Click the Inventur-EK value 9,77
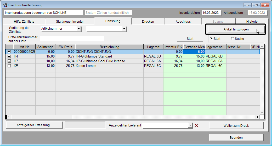This screenshot has height=146, width=272. 173,56
